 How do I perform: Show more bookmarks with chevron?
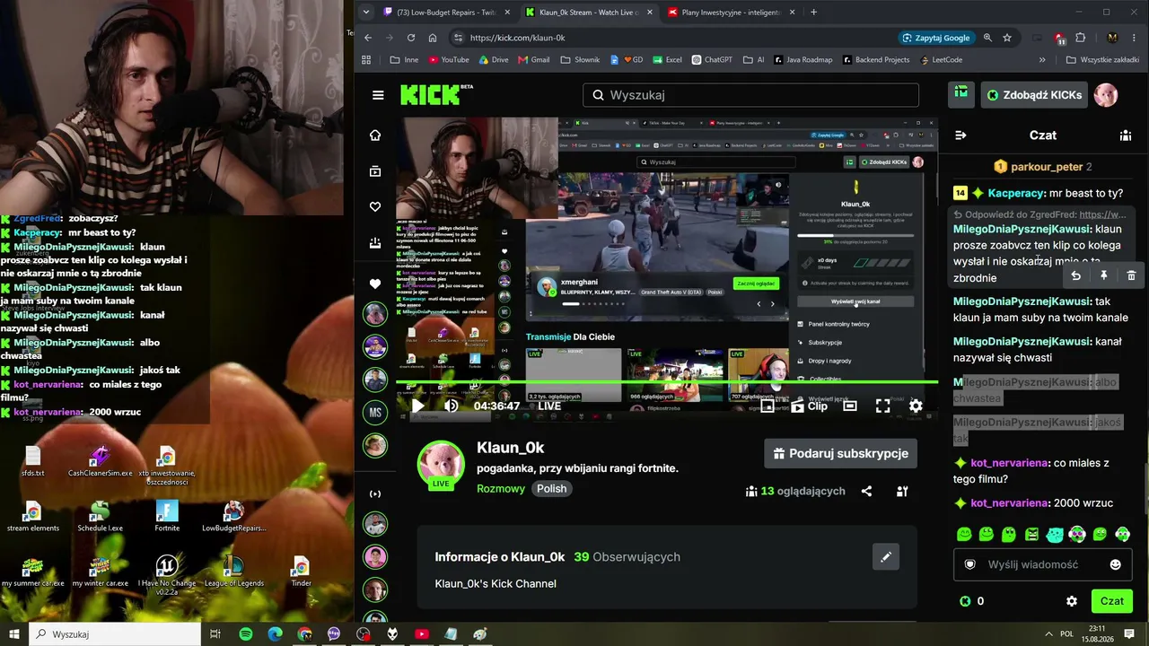(1042, 60)
